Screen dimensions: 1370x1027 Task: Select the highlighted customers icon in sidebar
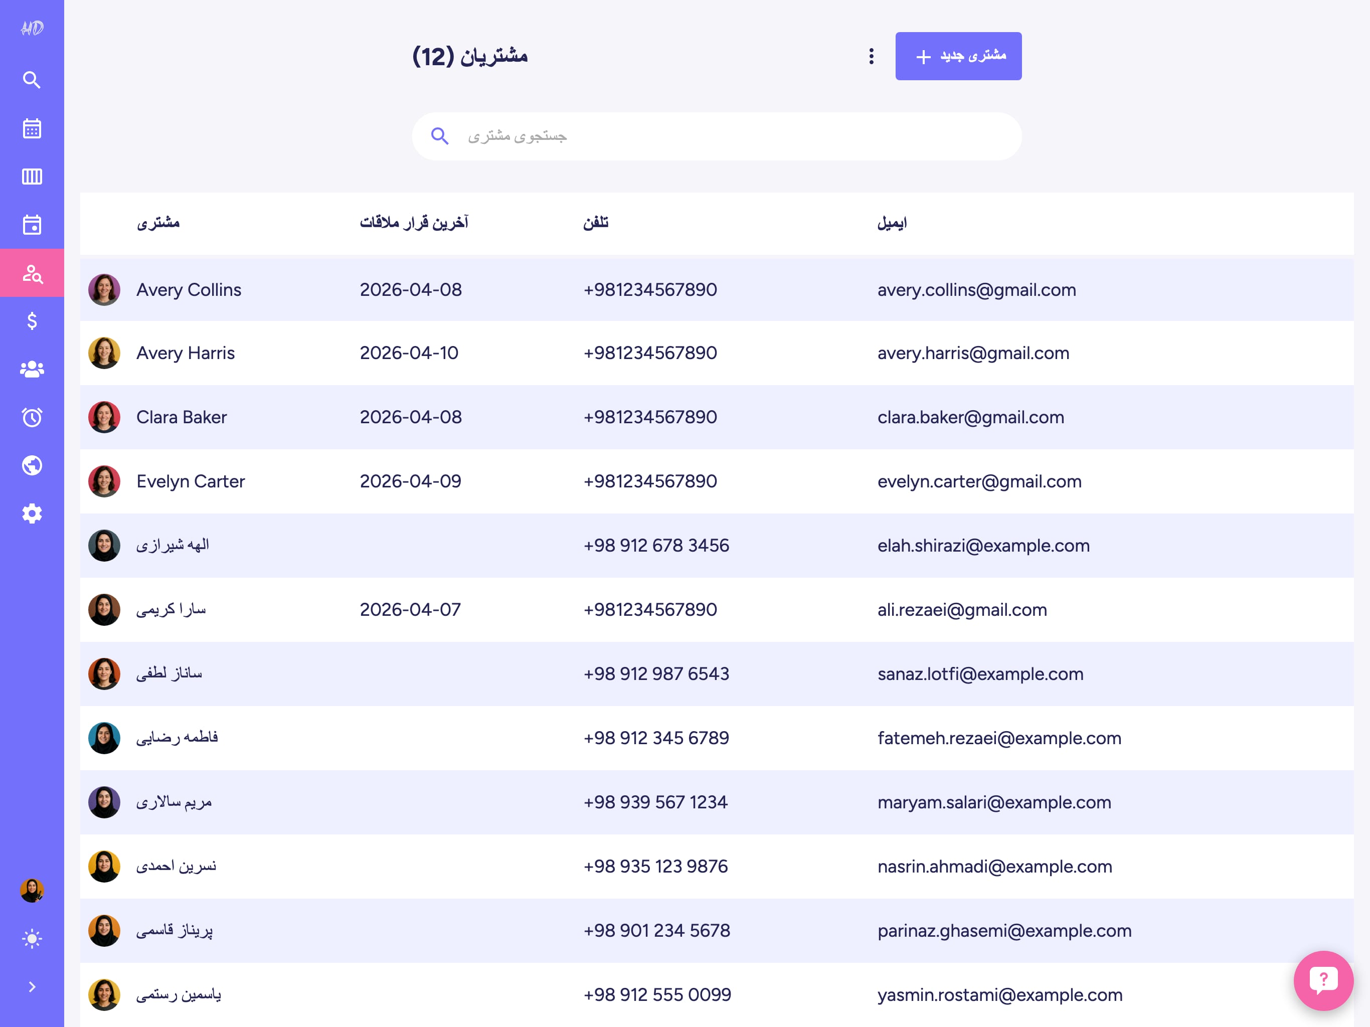pos(32,273)
